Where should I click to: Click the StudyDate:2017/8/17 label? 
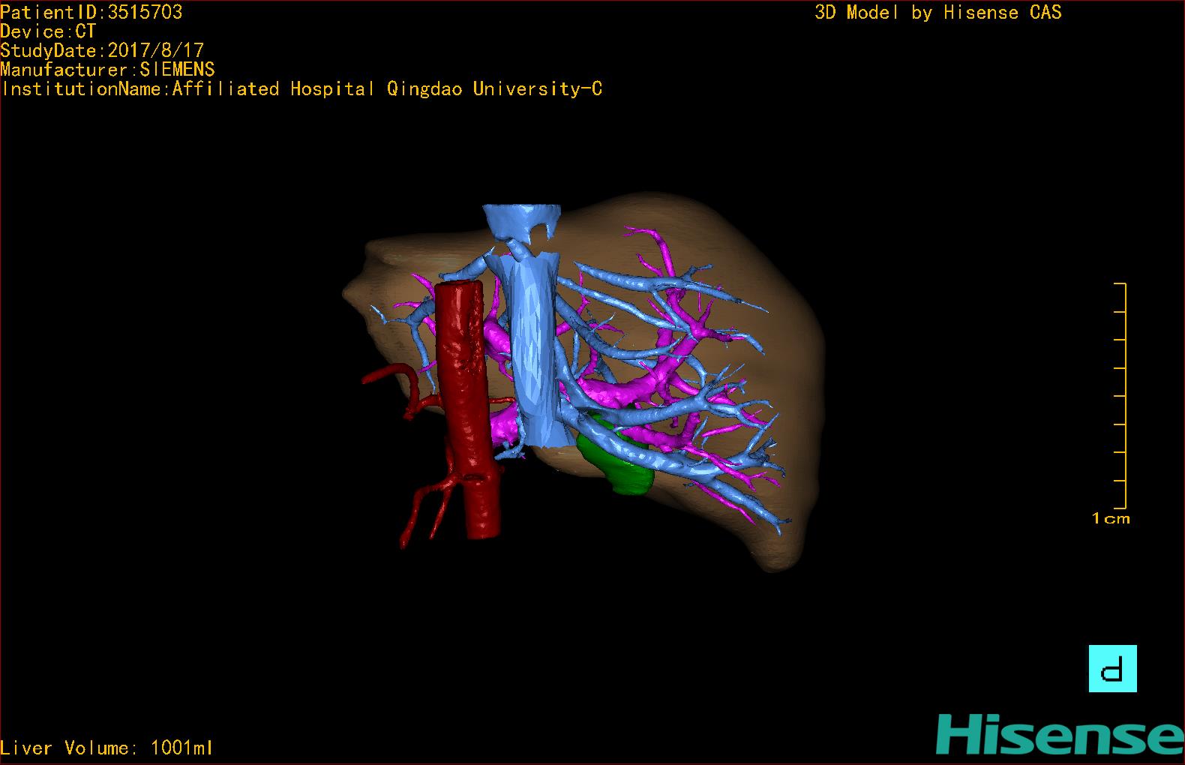(102, 50)
